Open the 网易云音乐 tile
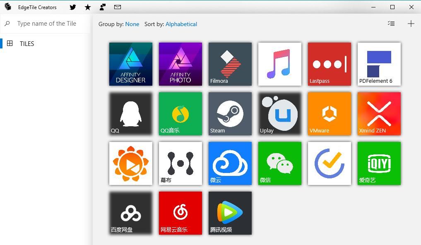The image size is (421, 245). [180, 213]
